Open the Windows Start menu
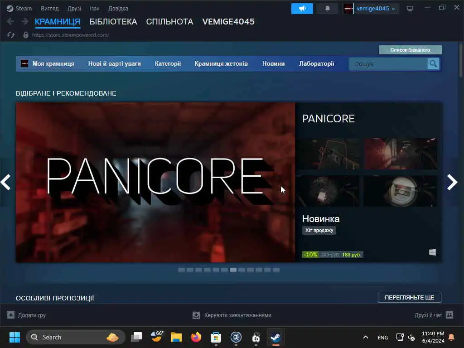Screen dimensions: 464x348 [x=14, y=337]
